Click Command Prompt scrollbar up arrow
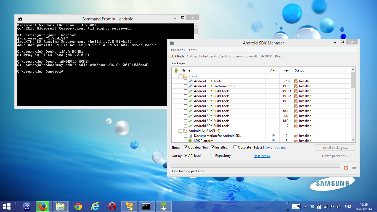This screenshot has height=212, width=377. click(x=196, y=26)
